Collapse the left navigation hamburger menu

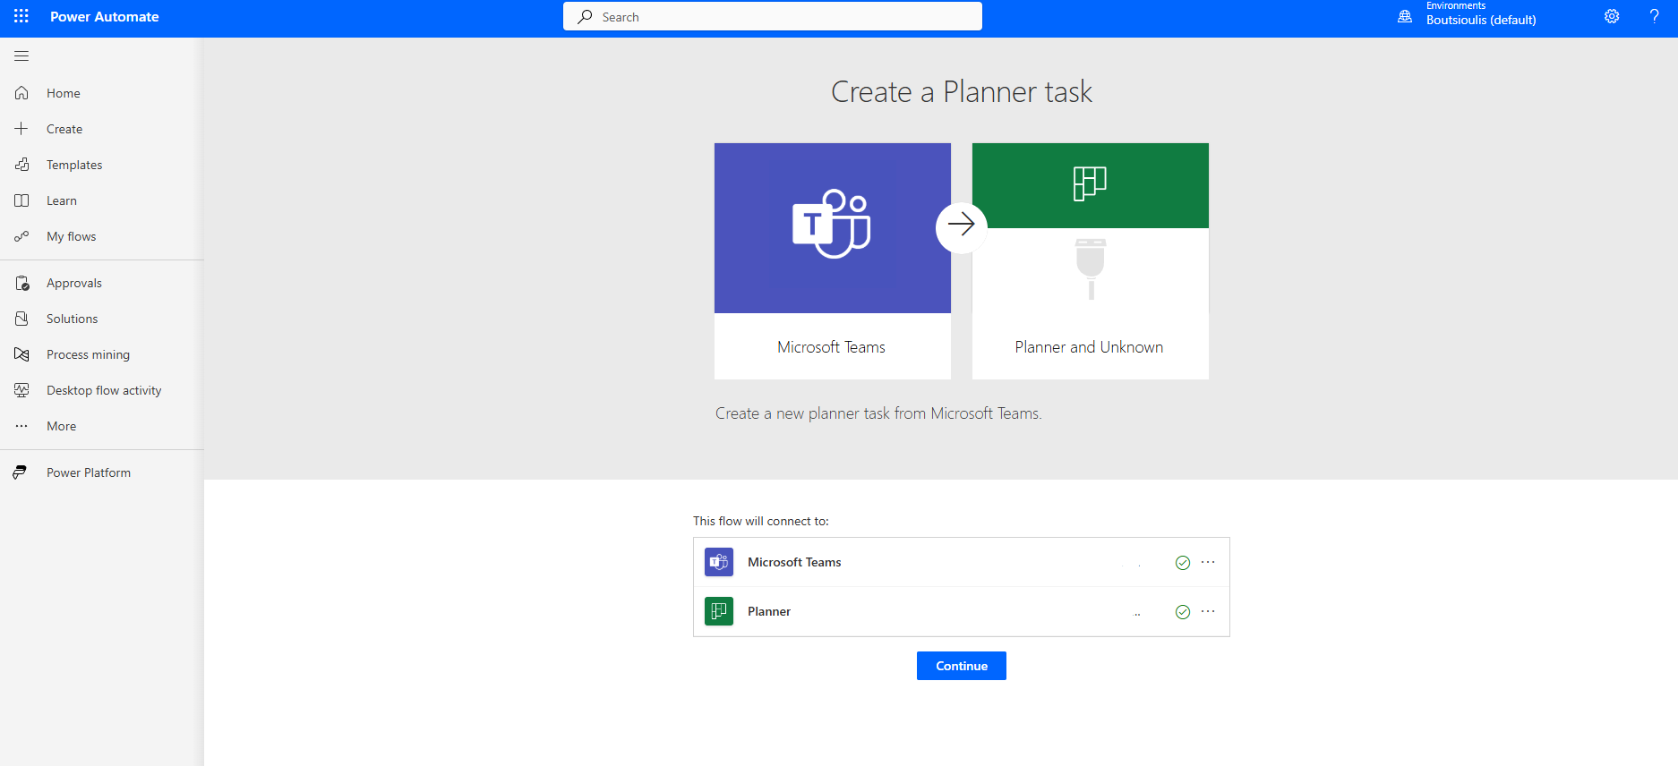[x=21, y=56]
